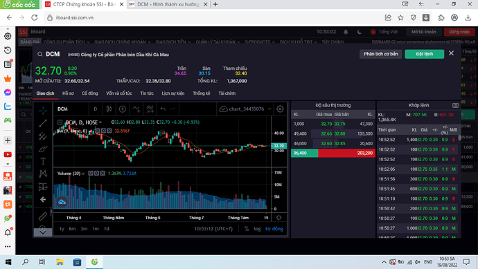Toggle logarithmic scale with log
478x269 pixels.
pos(257,229)
